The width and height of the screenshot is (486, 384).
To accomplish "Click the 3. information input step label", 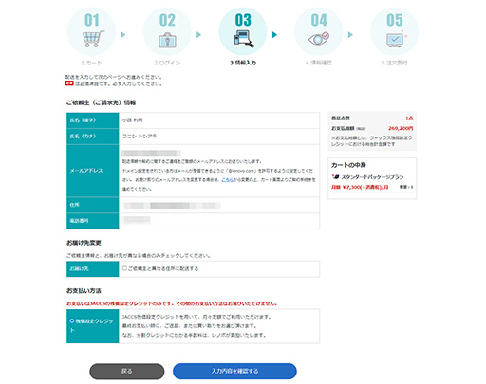I will [x=243, y=63].
